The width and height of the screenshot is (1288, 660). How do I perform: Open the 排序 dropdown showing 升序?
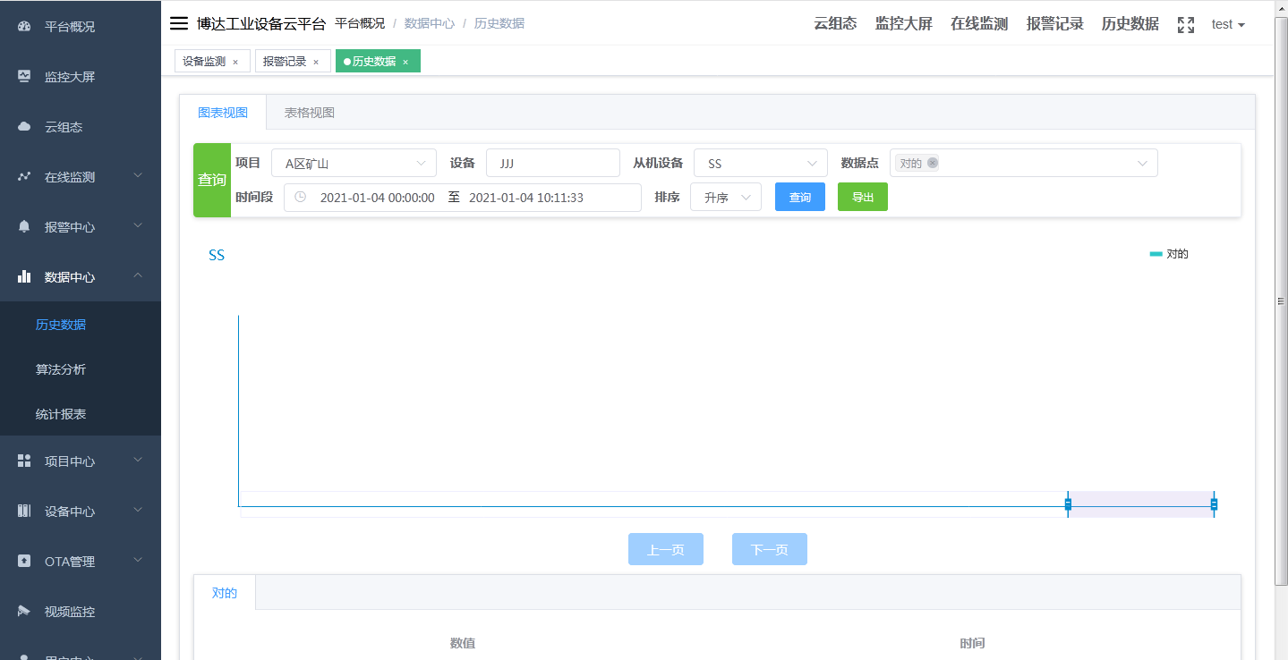[725, 197]
